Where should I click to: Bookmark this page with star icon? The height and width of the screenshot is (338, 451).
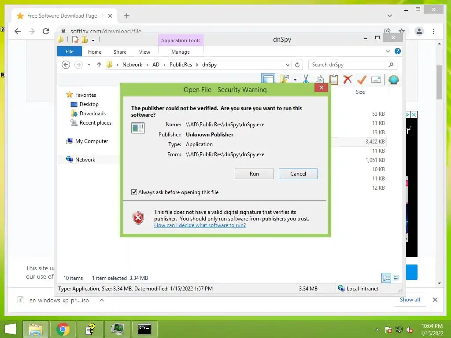(x=402, y=31)
